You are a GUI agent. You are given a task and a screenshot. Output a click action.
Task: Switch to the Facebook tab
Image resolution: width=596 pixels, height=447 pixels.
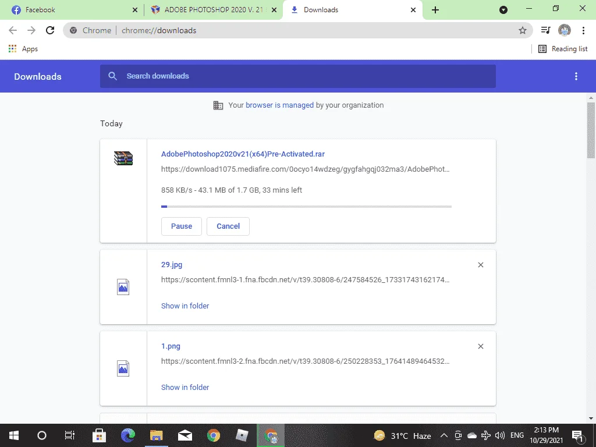(x=72, y=10)
